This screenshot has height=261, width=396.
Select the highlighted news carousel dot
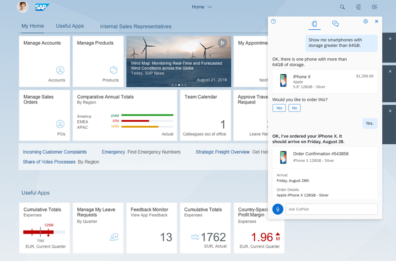click(179, 85)
